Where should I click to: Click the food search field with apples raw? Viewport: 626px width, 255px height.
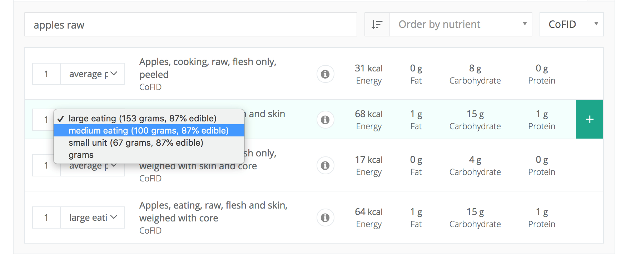tap(190, 25)
